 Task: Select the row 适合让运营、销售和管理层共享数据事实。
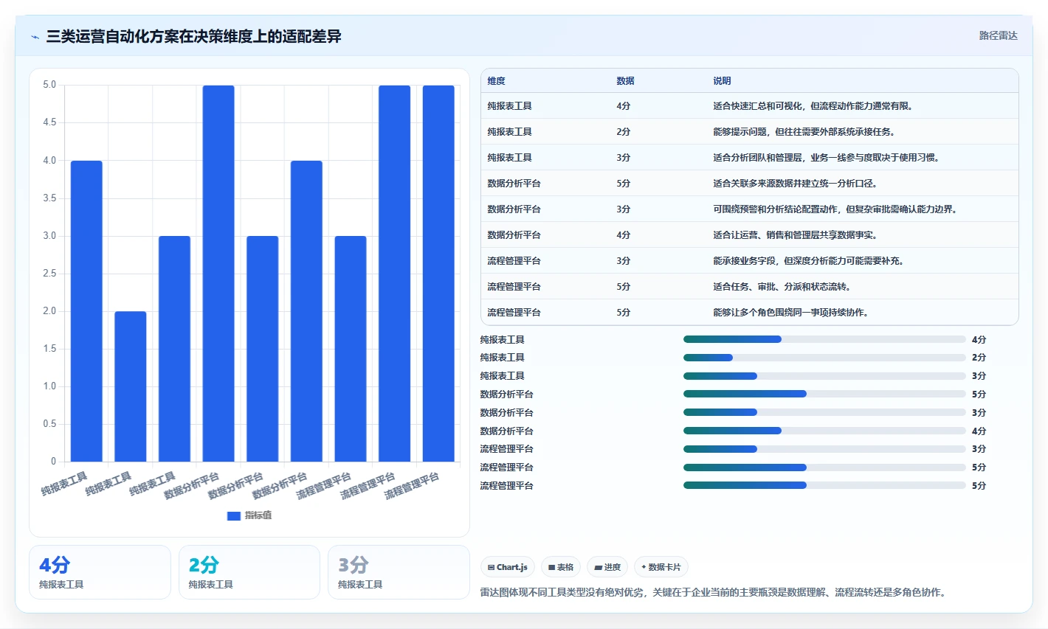[750, 235]
